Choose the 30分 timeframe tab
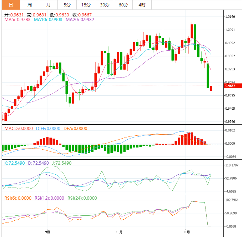The image size is (243, 240). [x=105, y=5]
